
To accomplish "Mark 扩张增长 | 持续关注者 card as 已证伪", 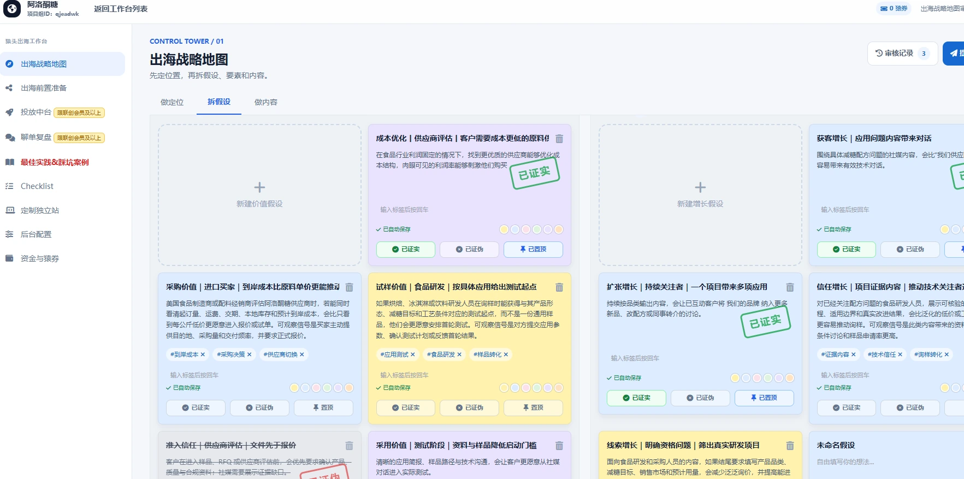I will tap(700, 398).
